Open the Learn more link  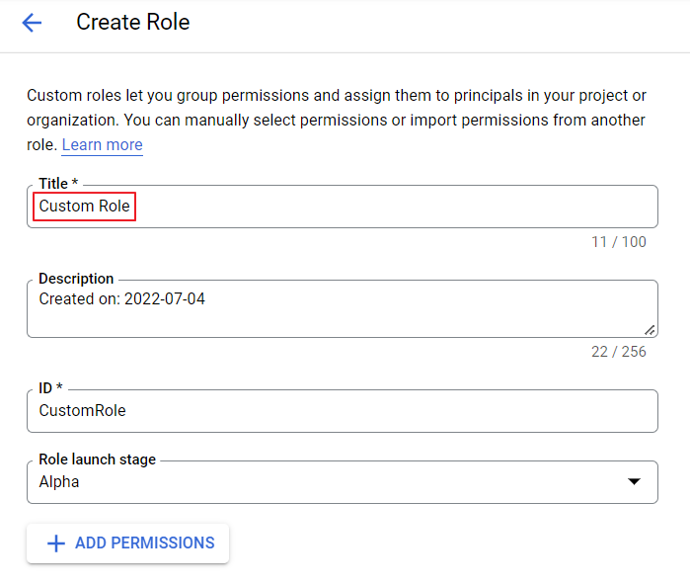point(102,145)
